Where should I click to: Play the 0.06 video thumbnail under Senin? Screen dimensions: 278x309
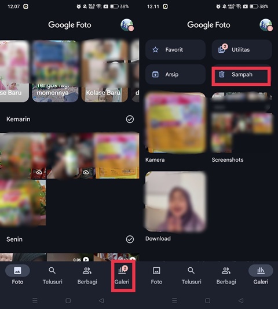69,257
